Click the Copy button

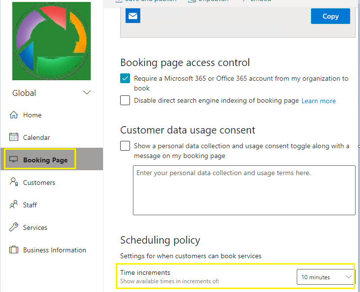[331, 16]
